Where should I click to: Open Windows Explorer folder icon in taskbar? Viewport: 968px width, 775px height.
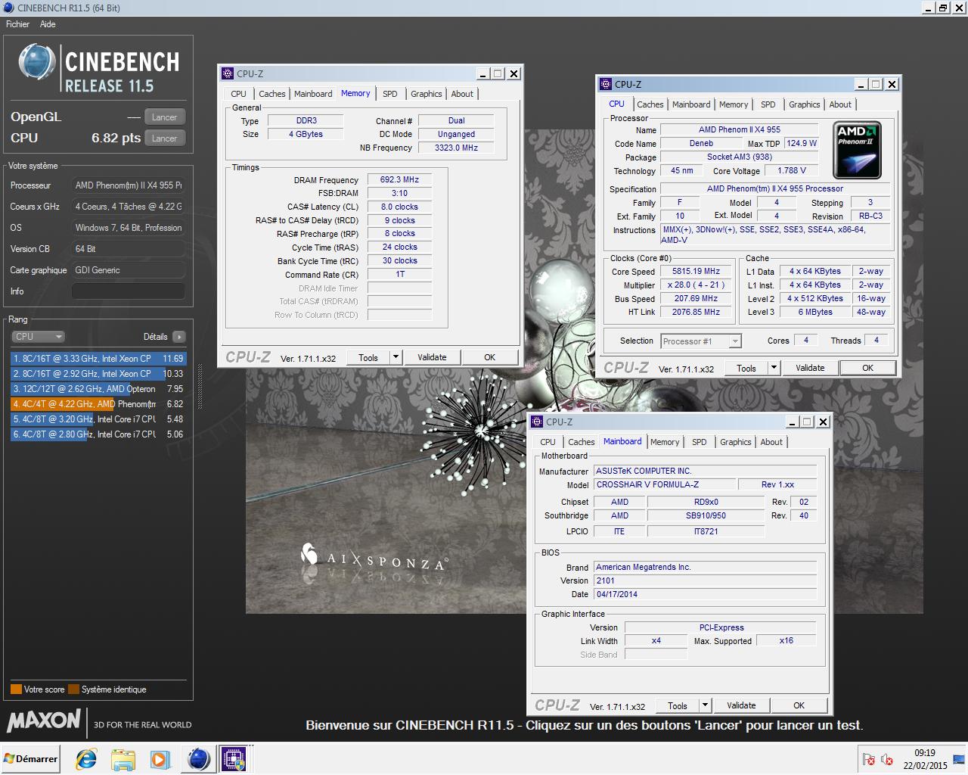coord(123,758)
